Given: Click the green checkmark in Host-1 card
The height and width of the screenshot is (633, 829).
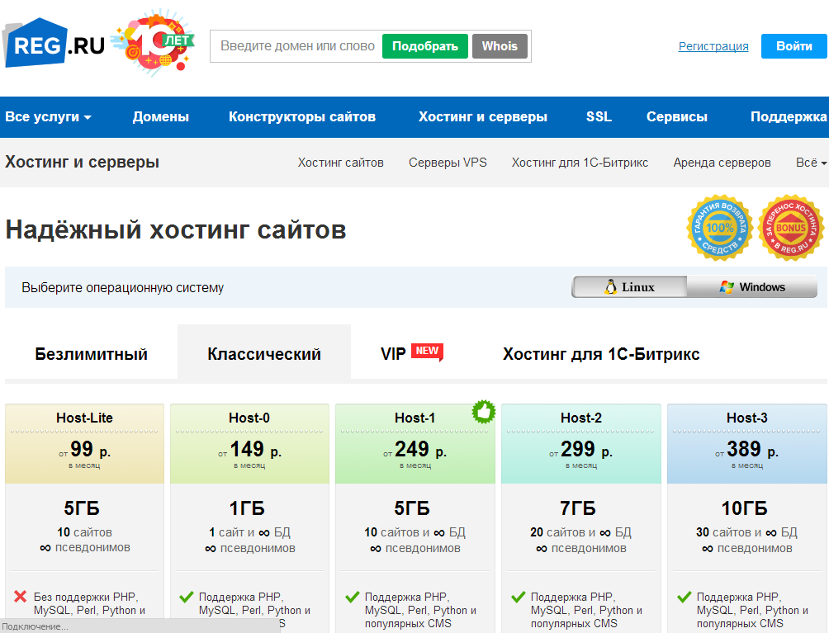Looking at the screenshot, I should (x=352, y=597).
